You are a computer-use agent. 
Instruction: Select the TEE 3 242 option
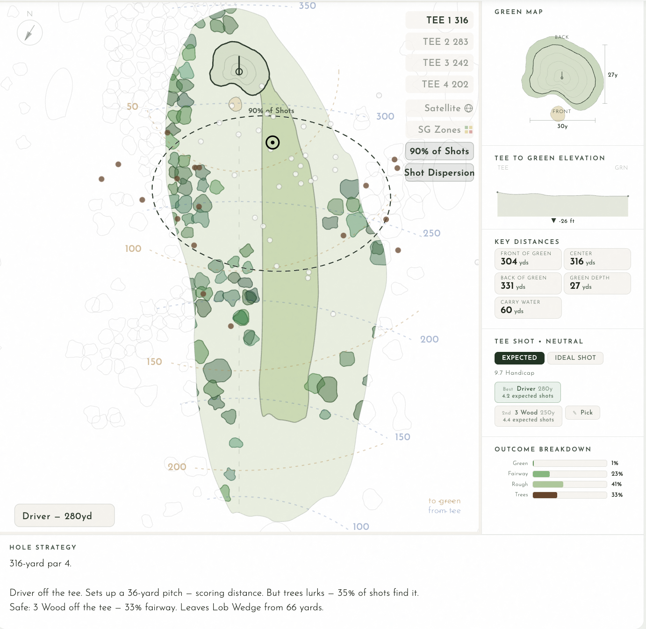pyautogui.click(x=439, y=63)
